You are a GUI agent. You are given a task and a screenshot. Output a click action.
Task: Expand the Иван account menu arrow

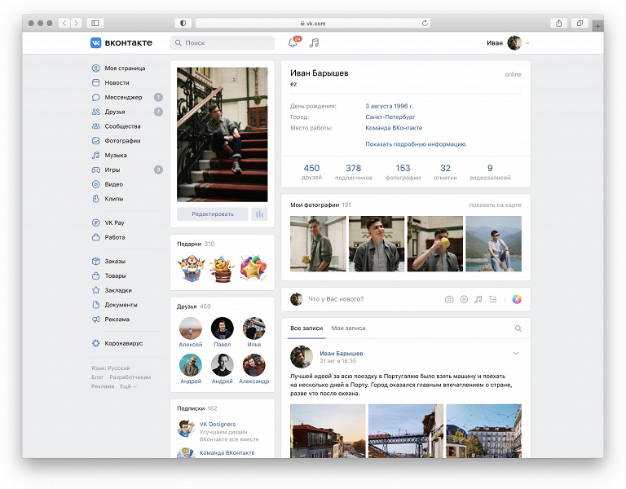tap(527, 43)
